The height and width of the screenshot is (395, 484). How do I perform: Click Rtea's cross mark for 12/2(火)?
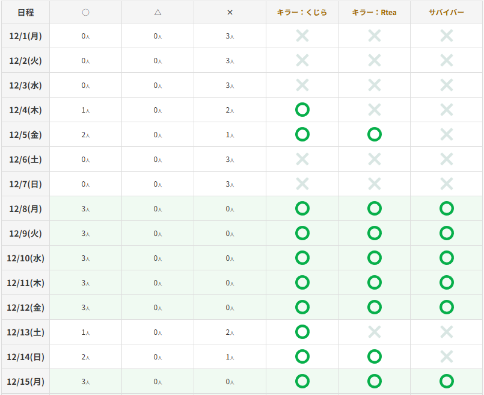[x=375, y=60]
